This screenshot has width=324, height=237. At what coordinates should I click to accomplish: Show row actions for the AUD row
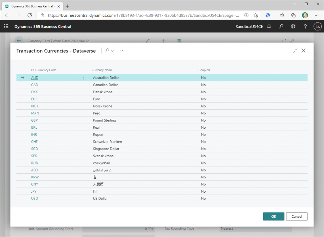click(x=84, y=78)
